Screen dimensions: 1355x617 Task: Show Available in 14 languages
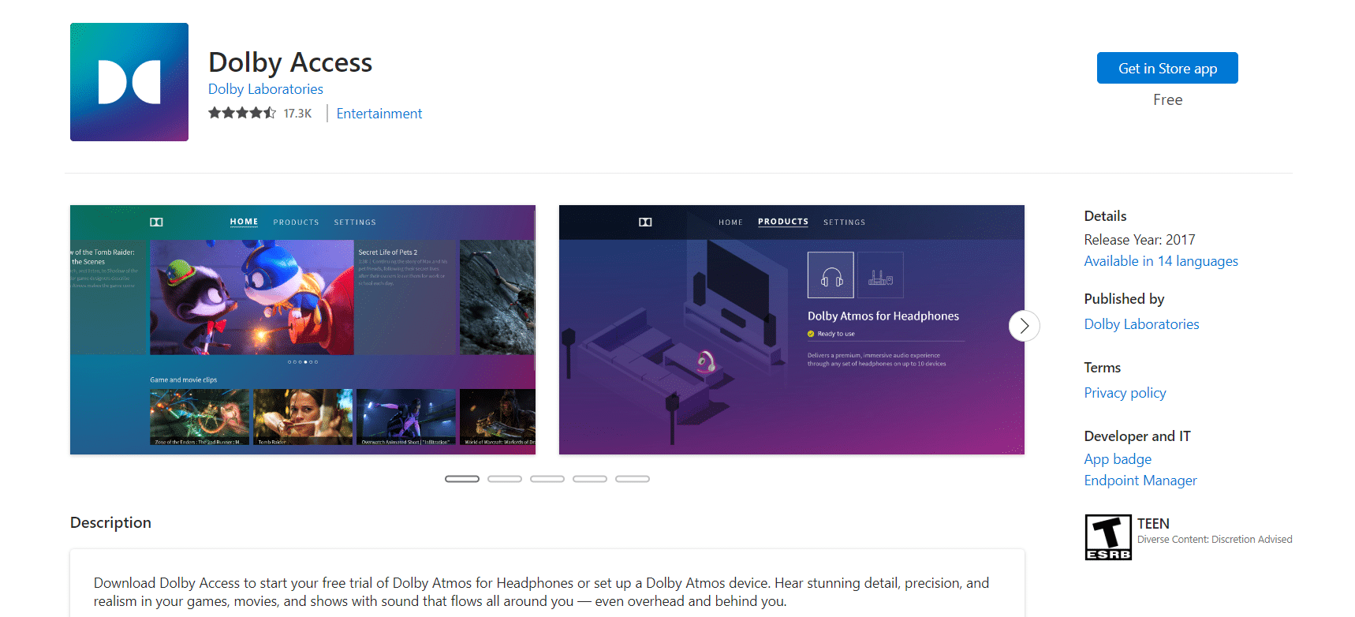(x=1161, y=261)
